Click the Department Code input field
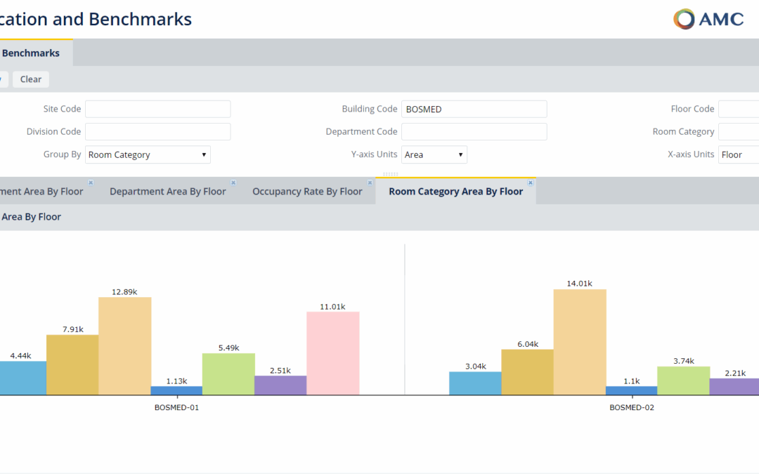 474,131
